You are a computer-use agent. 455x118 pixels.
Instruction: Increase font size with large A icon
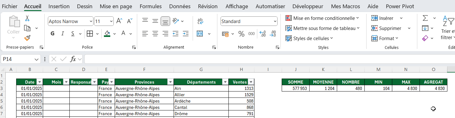pyautogui.click(x=119, y=21)
